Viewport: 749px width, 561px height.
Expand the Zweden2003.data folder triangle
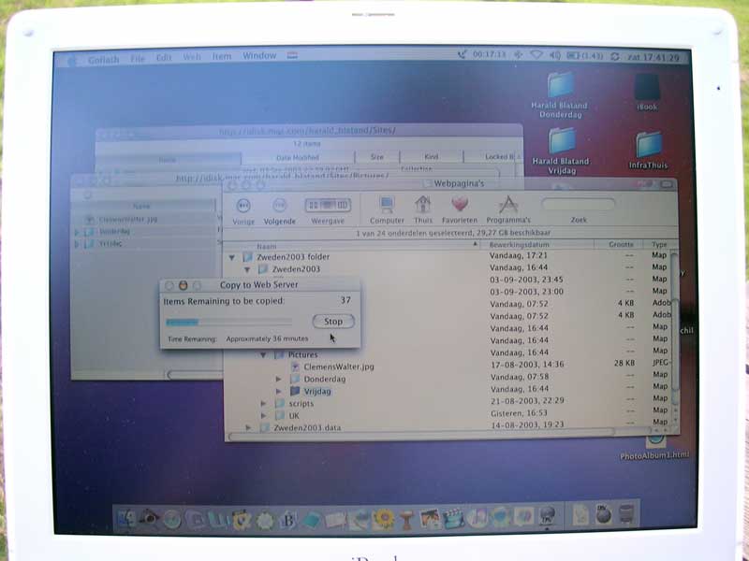pyautogui.click(x=249, y=427)
